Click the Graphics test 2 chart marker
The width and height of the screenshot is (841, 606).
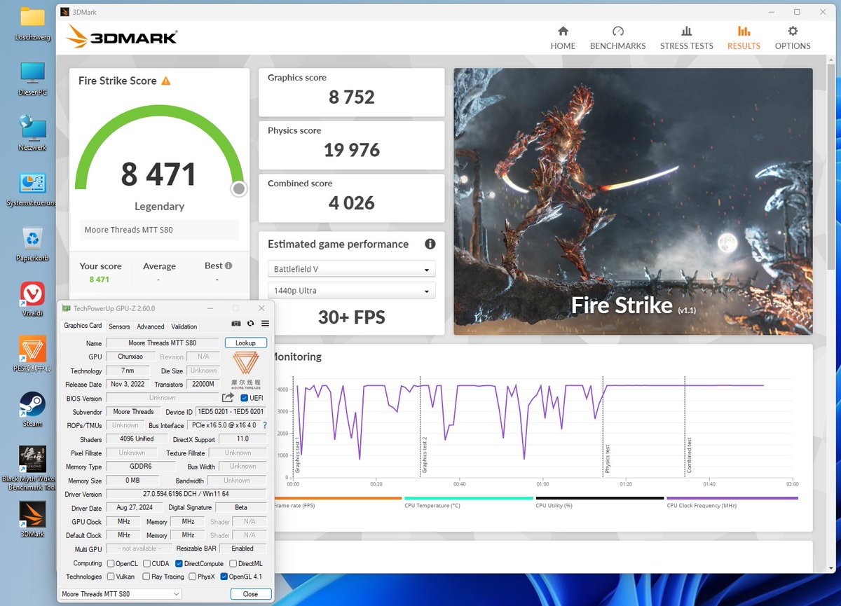pos(424,455)
